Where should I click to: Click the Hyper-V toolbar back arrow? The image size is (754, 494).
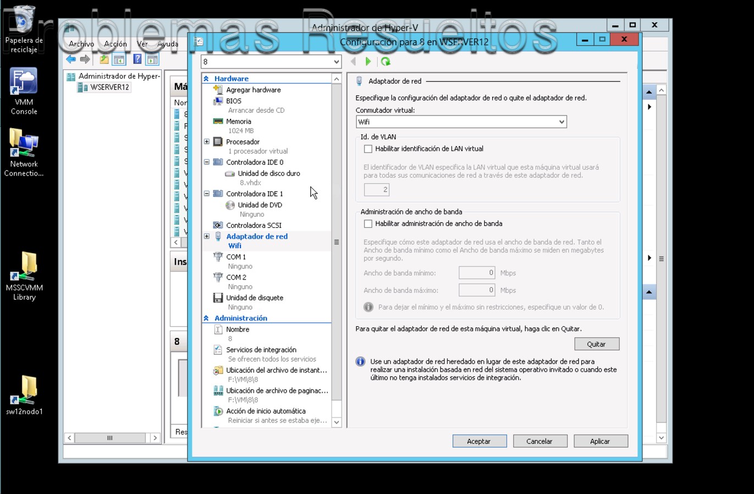coord(71,59)
